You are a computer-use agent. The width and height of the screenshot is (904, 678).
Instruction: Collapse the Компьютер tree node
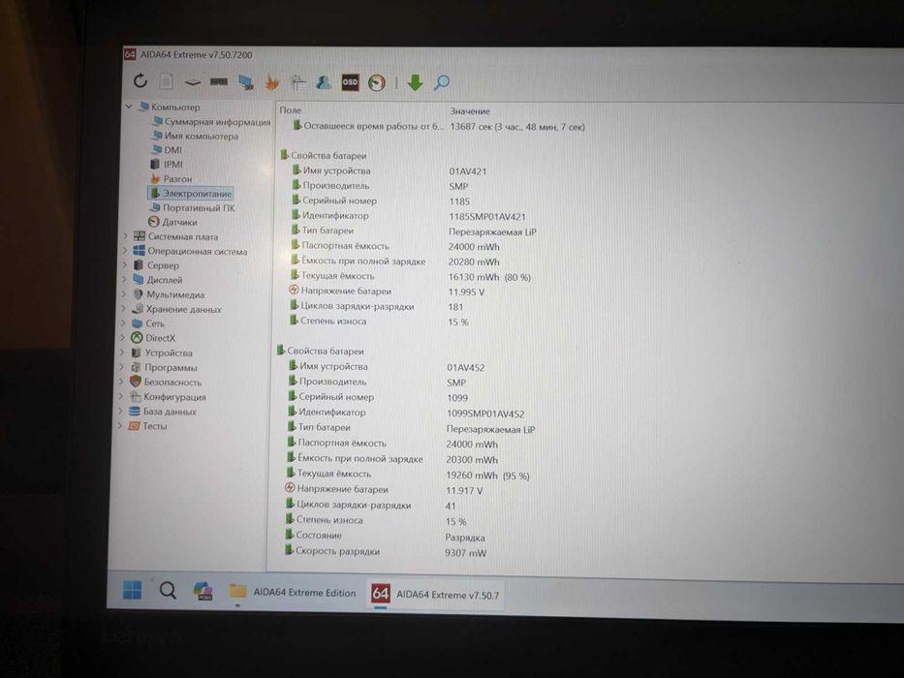coord(129,107)
